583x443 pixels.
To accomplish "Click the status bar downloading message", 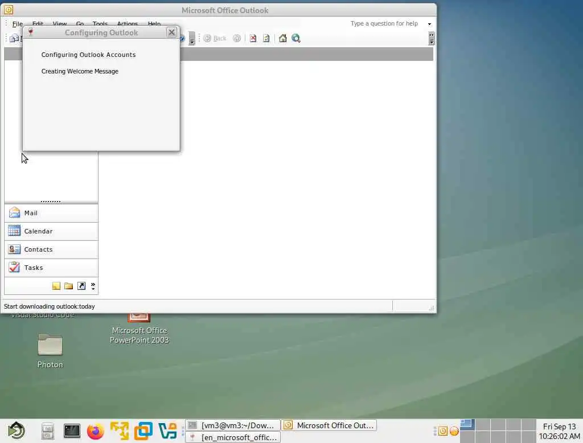I will [x=50, y=306].
